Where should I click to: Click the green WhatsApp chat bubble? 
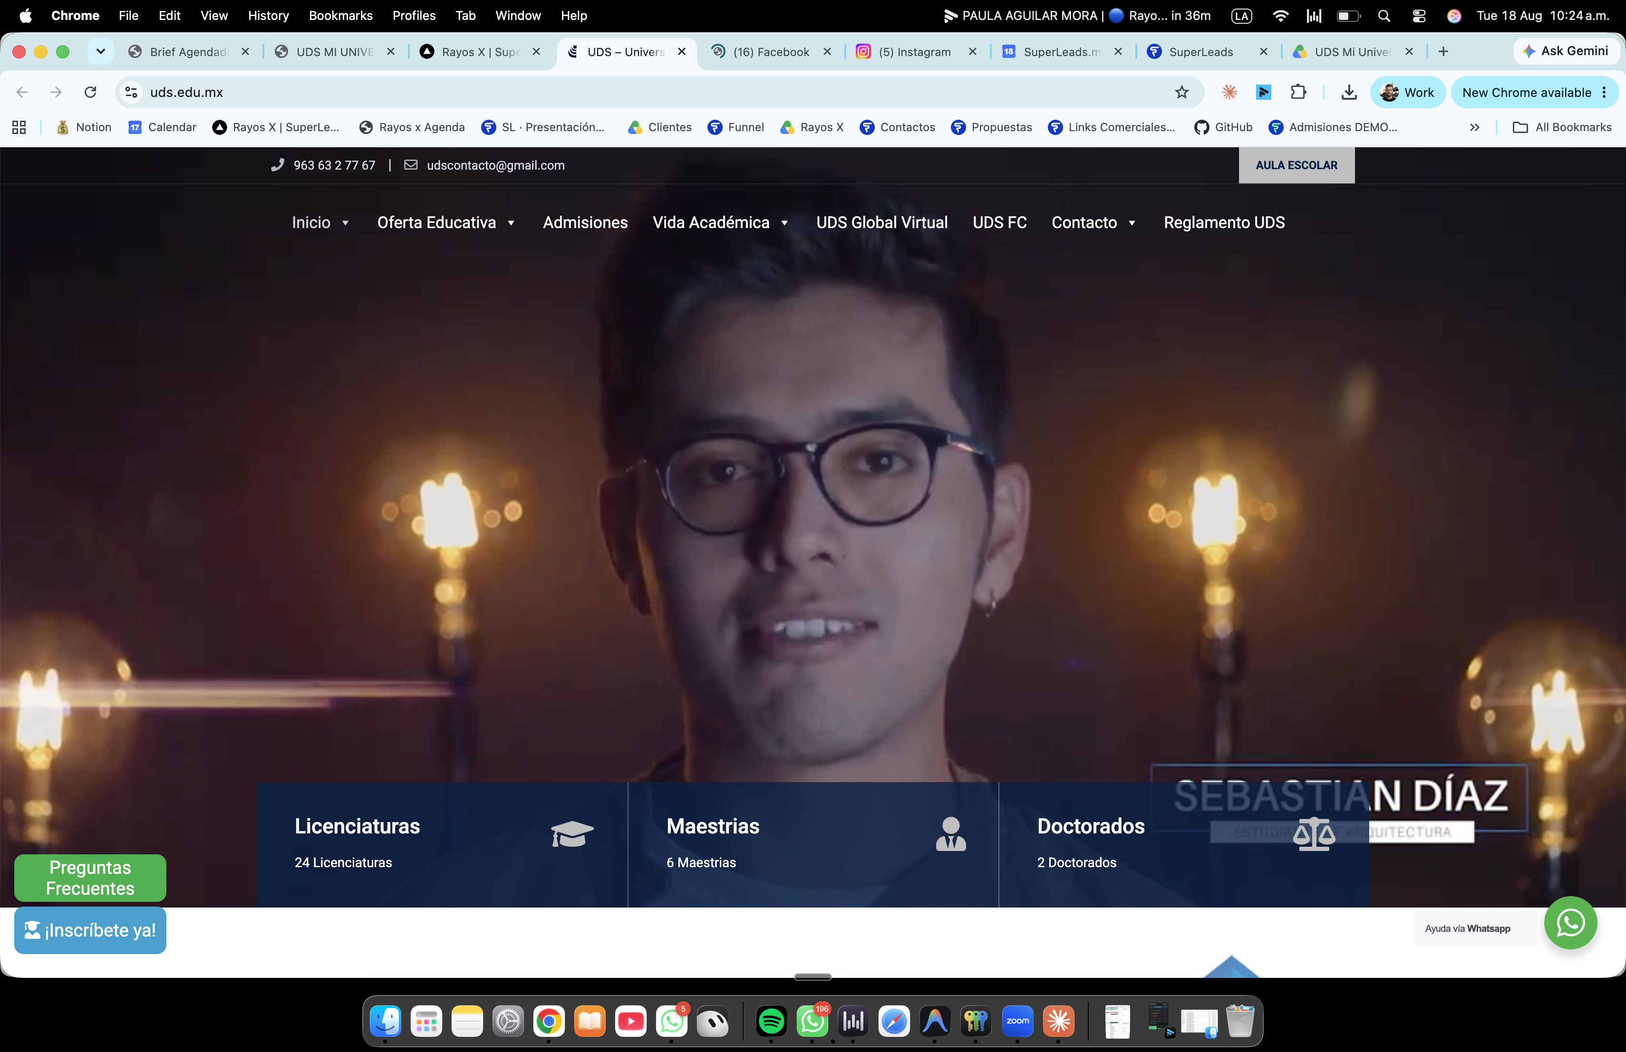(1570, 922)
